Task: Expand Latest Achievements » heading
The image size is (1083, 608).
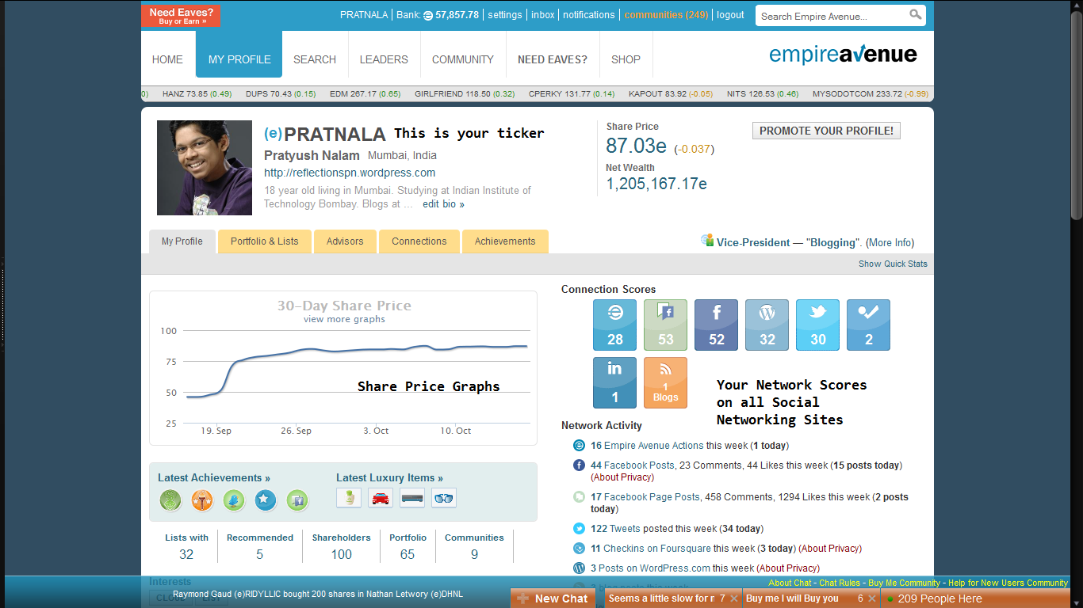Action: click(214, 477)
